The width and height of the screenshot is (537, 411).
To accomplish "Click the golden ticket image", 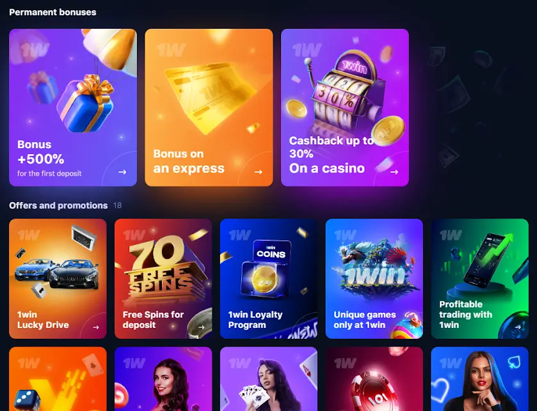I will tap(211, 97).
